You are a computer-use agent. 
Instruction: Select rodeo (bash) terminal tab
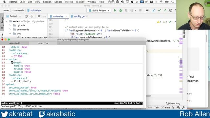pyautogui.click(x=14, y=43)
